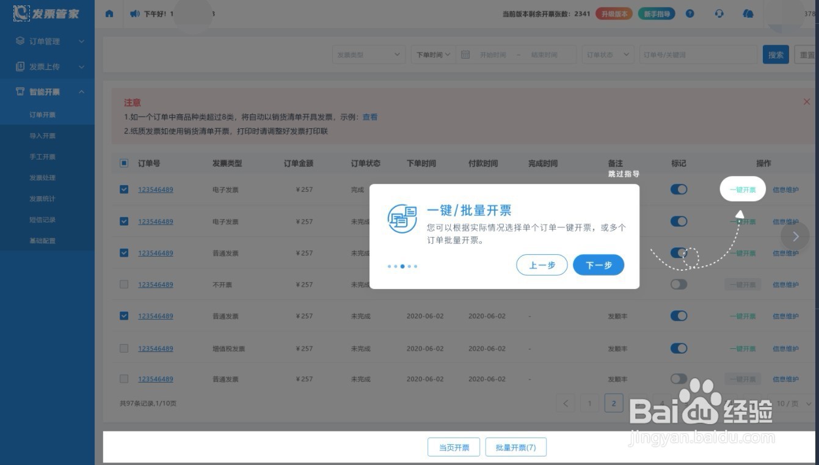
Task: Expand the 发票上传 menu chevron
Action: [x=81, y=67]
